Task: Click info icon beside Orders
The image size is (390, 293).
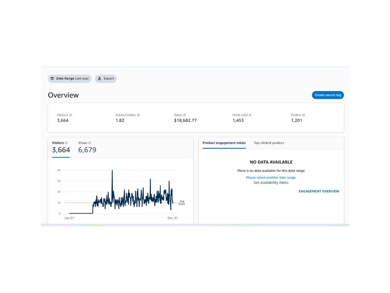Action: coord(304,115)
